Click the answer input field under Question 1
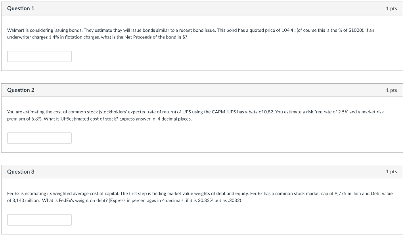 point(39,56)
